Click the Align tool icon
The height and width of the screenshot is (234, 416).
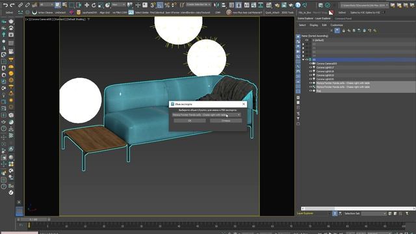tap(224, 5)
